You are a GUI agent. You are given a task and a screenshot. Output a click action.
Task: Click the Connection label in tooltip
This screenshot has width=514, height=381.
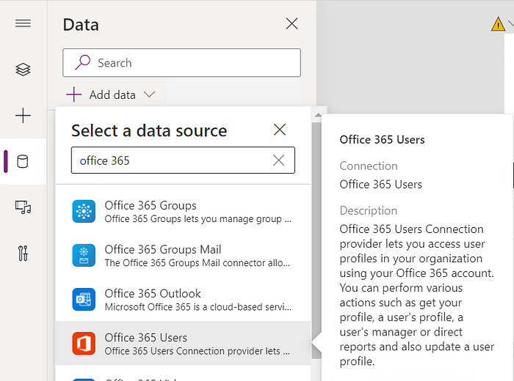(369, 166)
